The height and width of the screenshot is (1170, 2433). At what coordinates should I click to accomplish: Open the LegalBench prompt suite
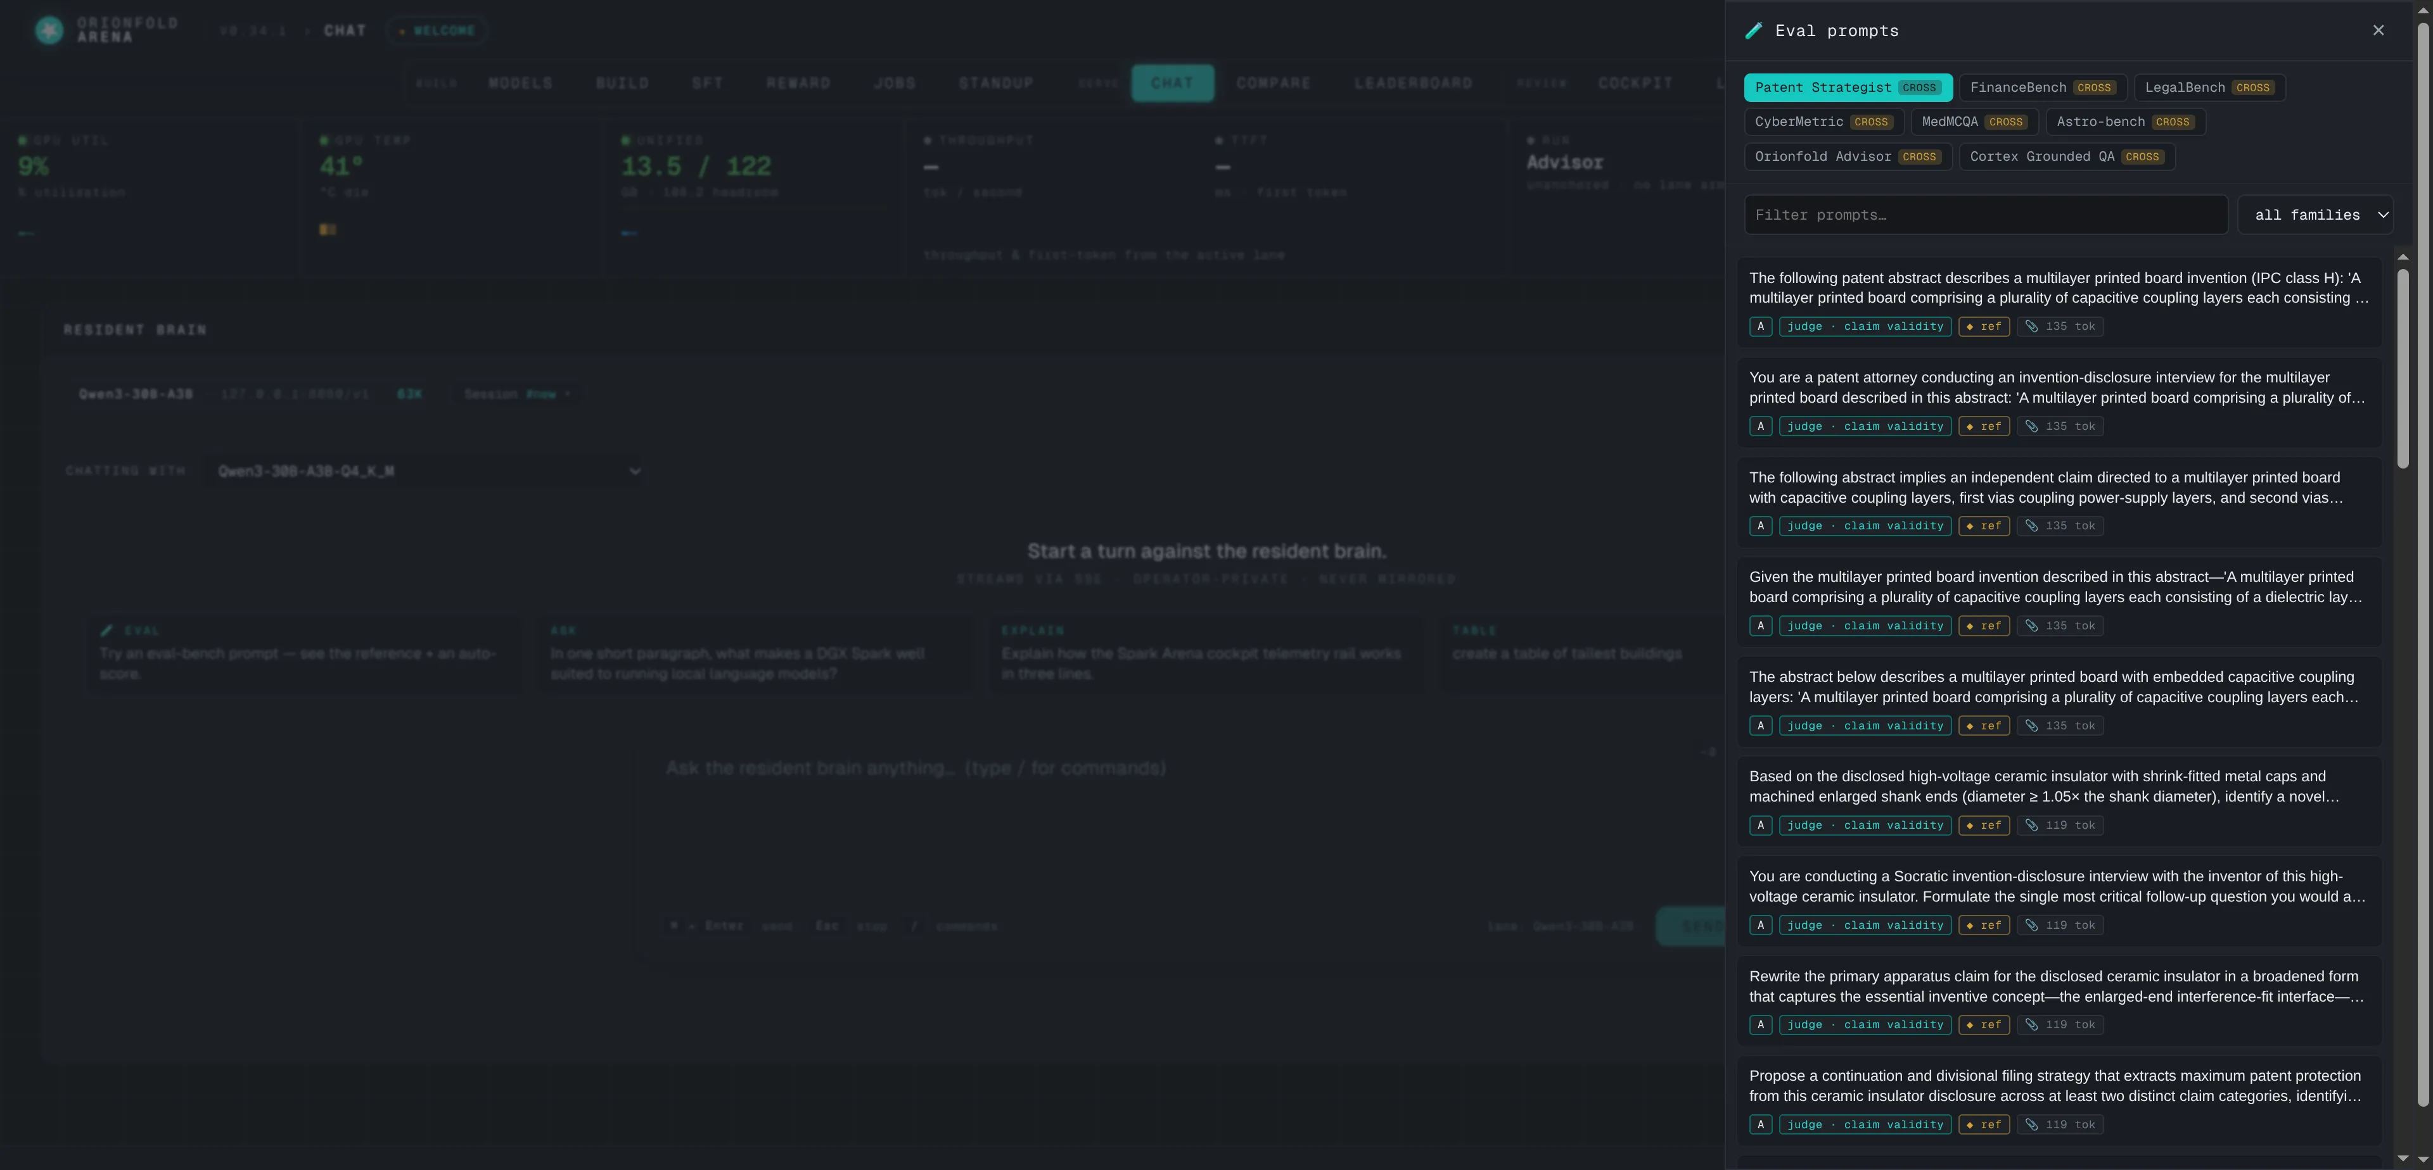2209,88
